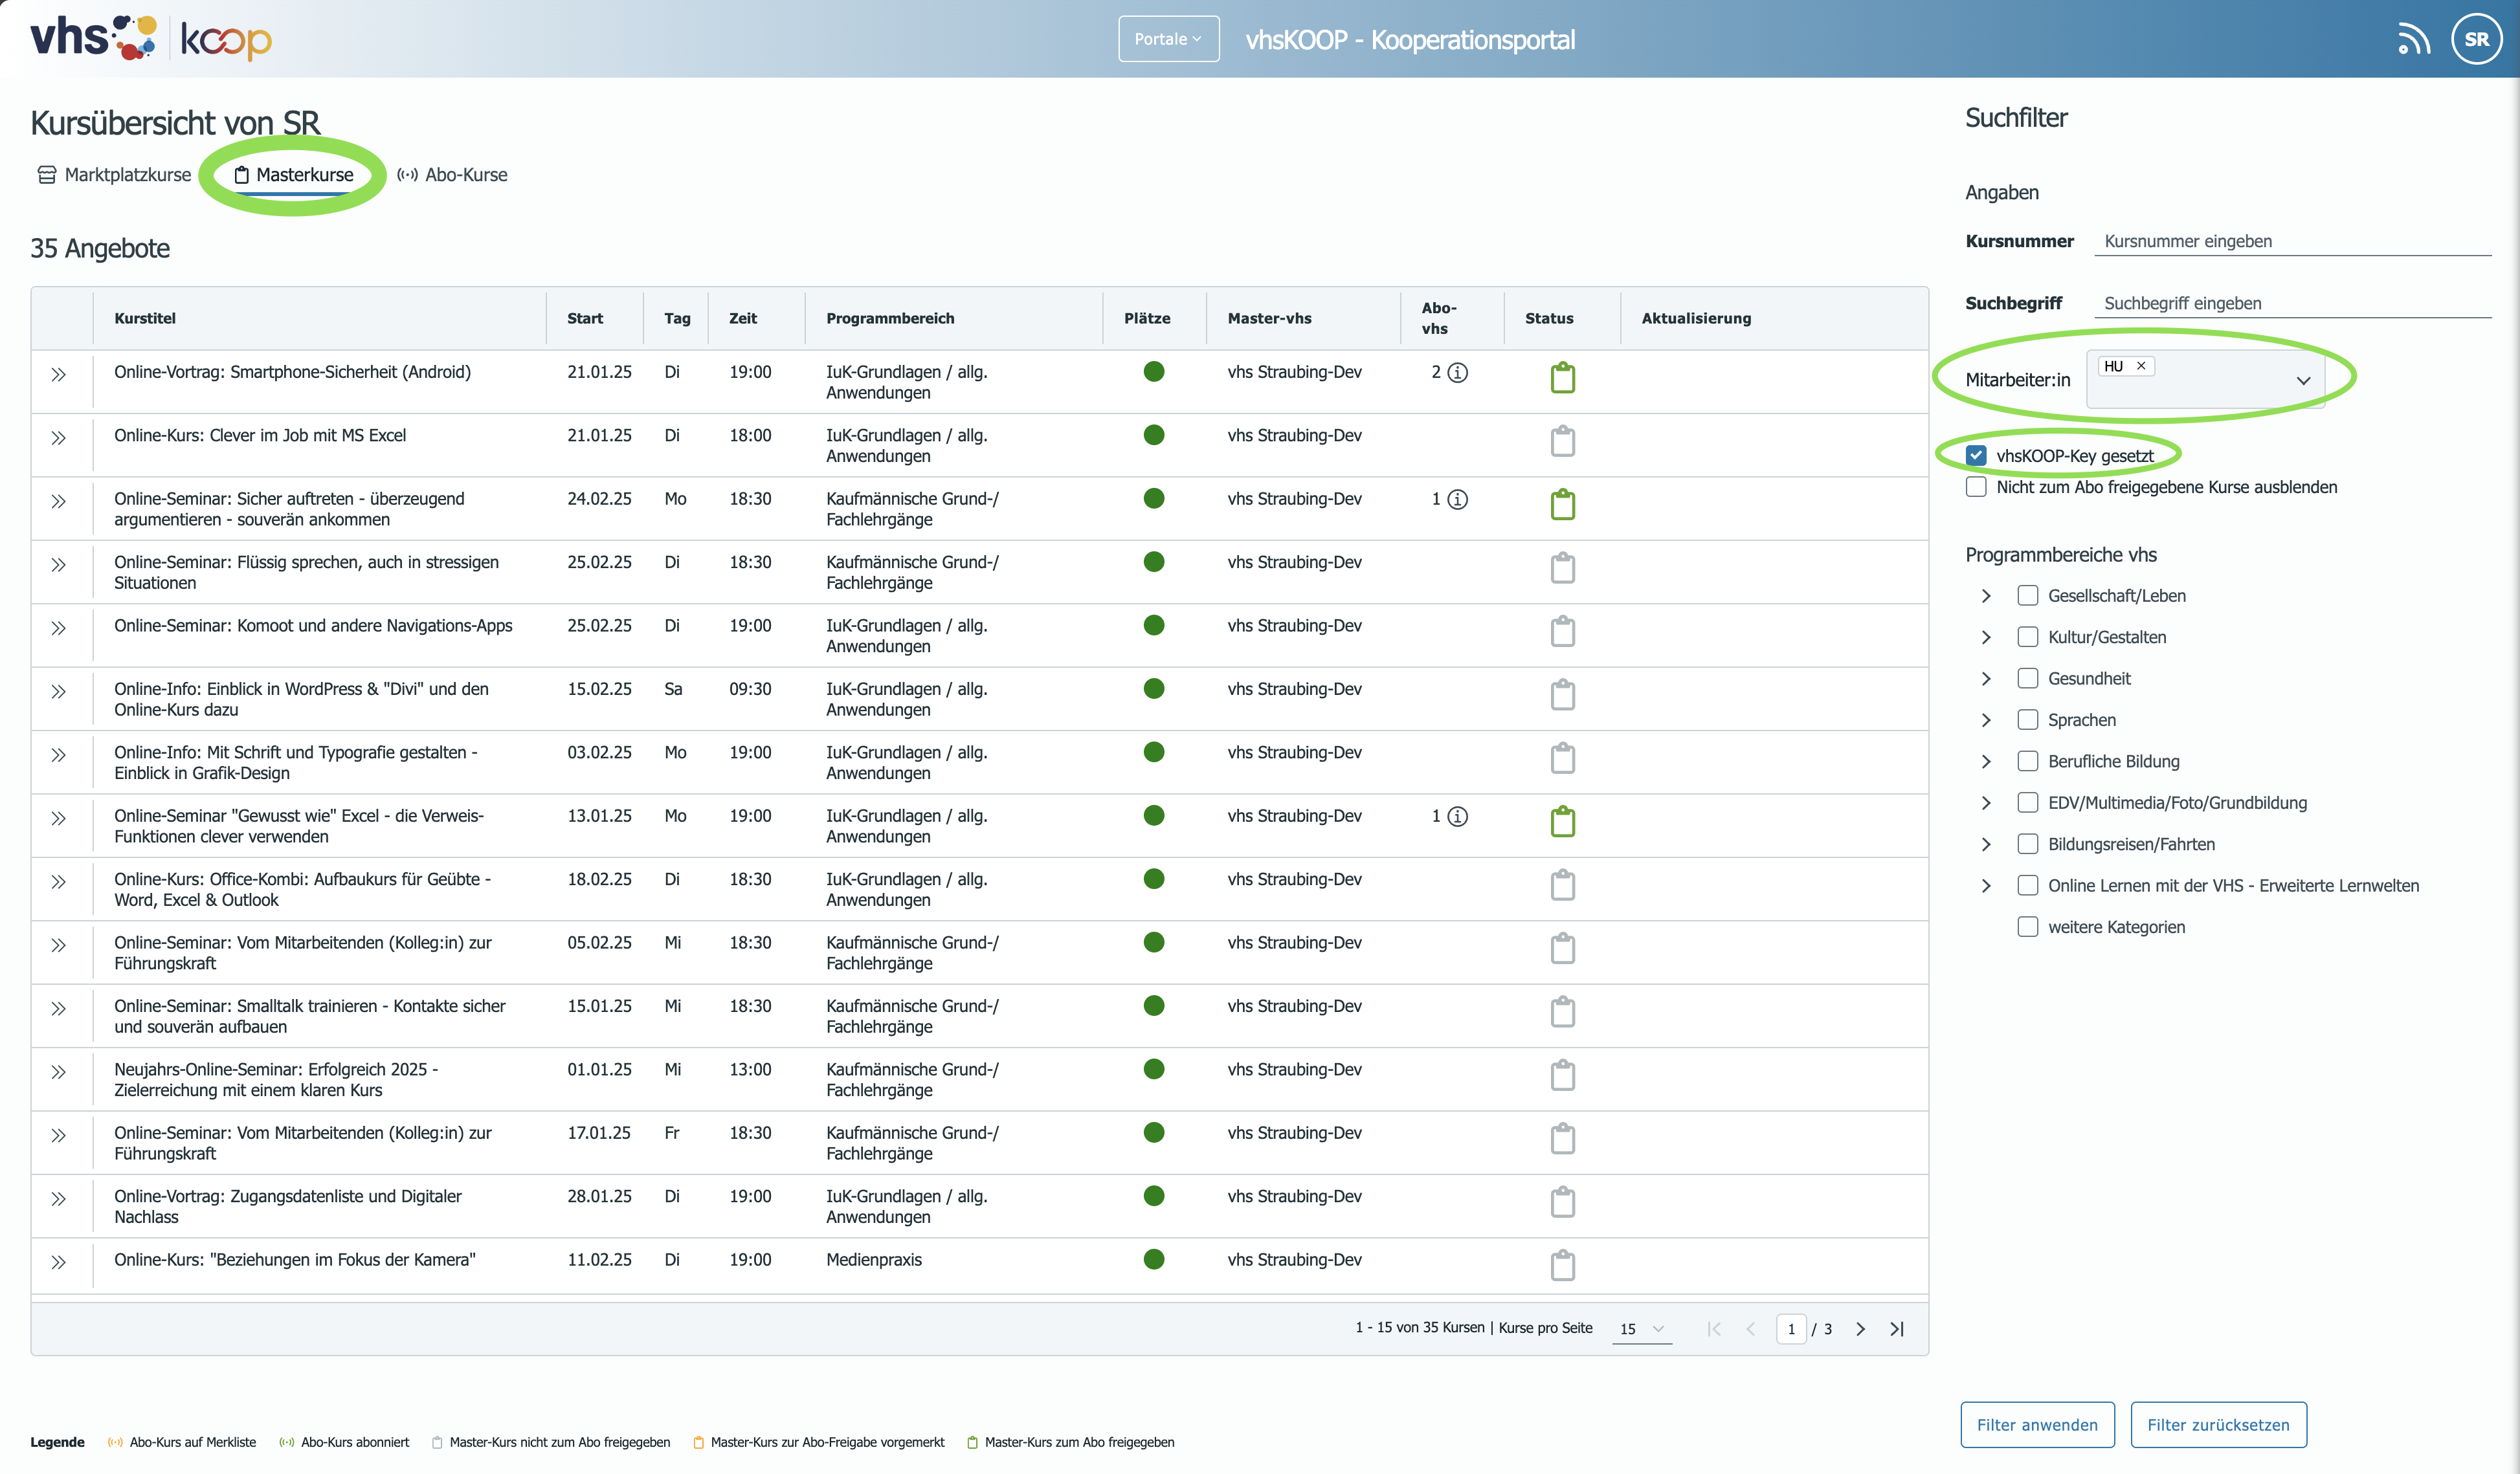Click the RSS feed icon in header

(2413, 40)
